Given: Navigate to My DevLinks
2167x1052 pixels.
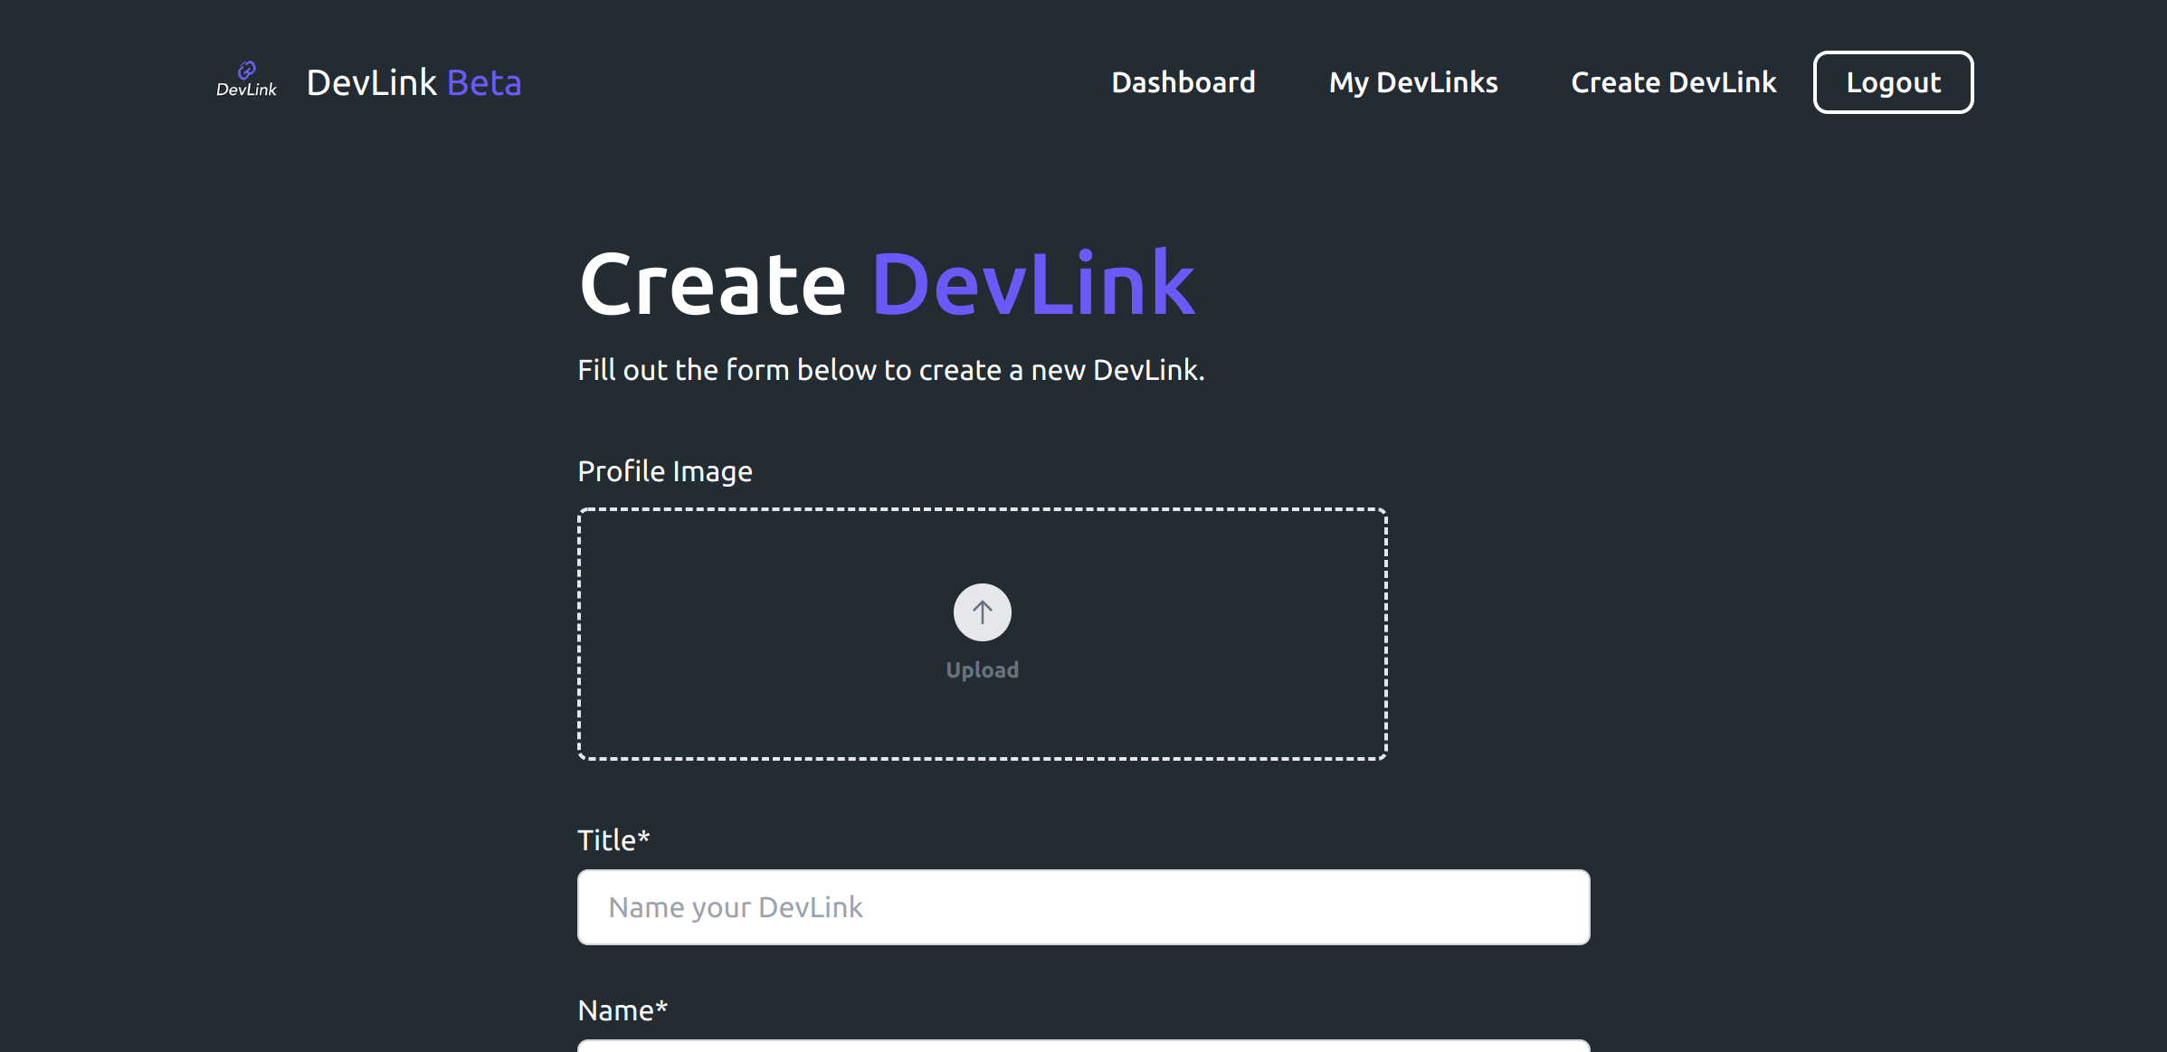Looking at the screenshot, I should click(x=1412, y=82).
